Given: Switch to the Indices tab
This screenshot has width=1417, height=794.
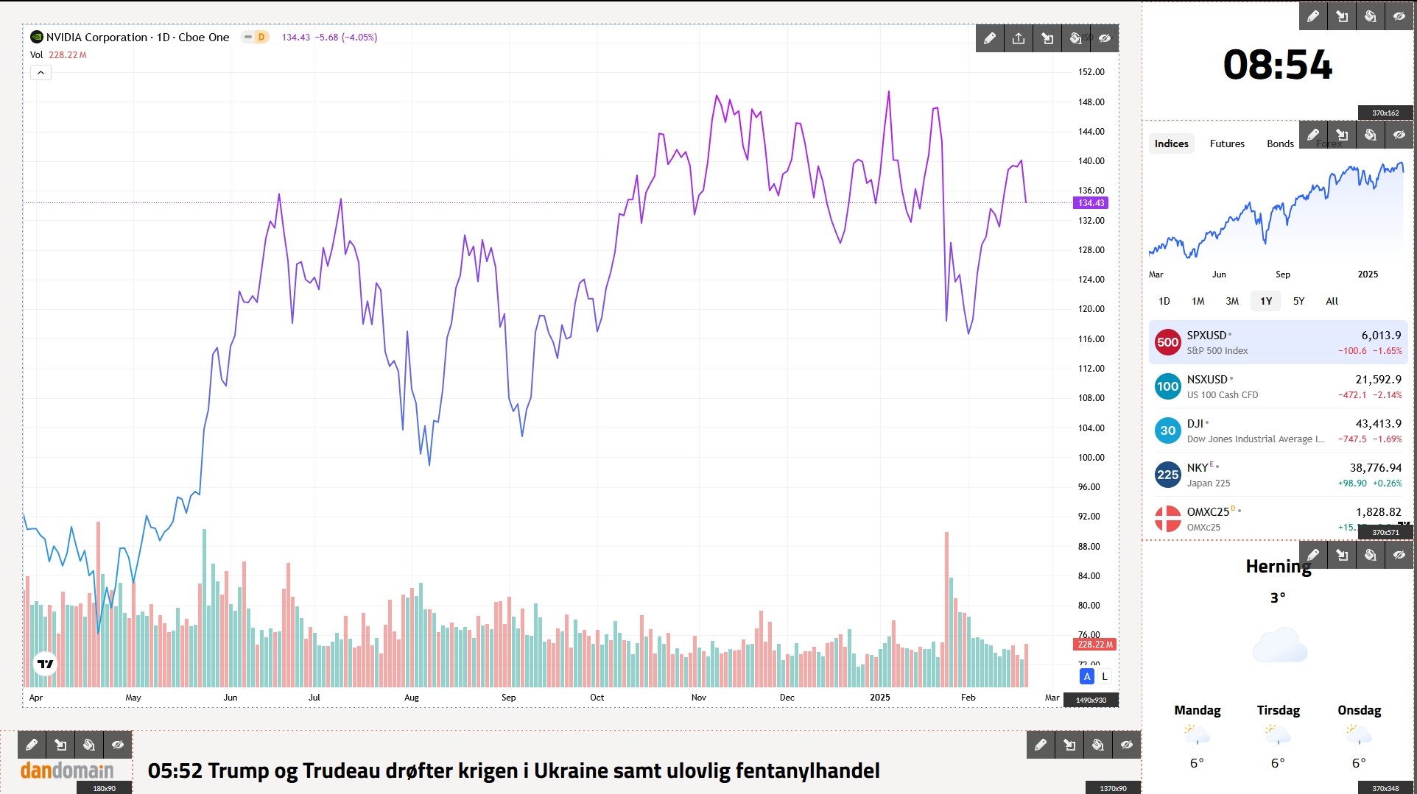Looking at the screenshot, I should click(1171, 143).
